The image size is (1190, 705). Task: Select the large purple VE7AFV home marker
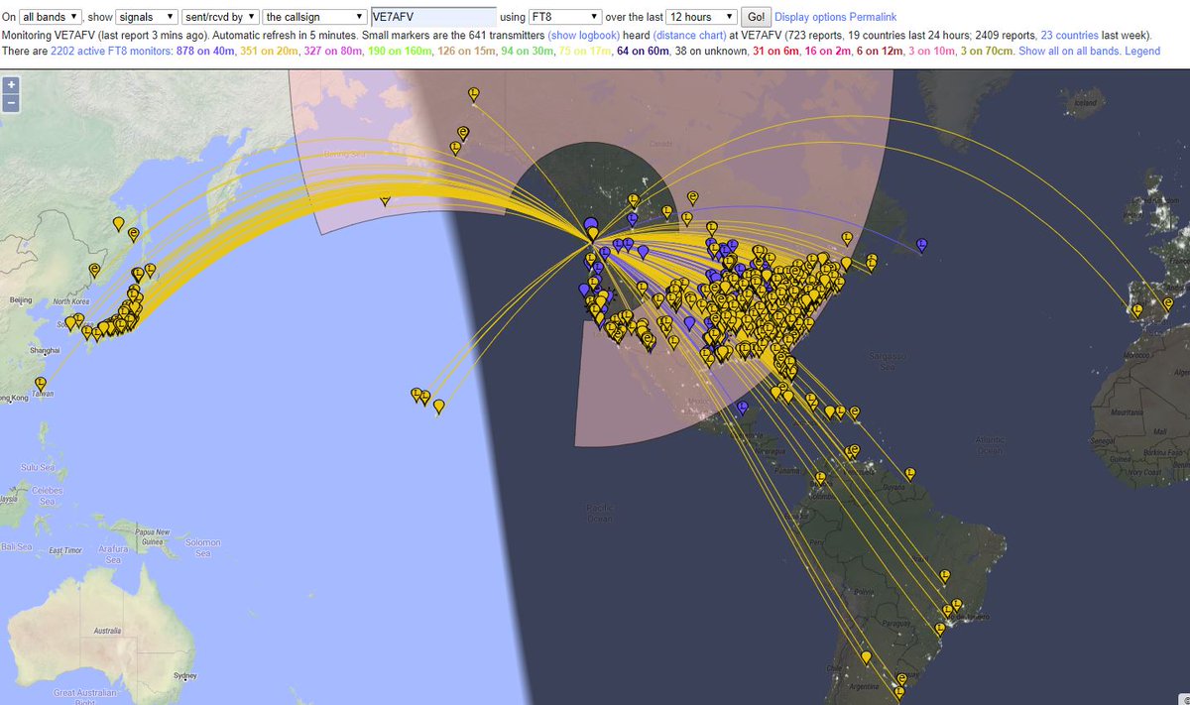tap(590, 224)
